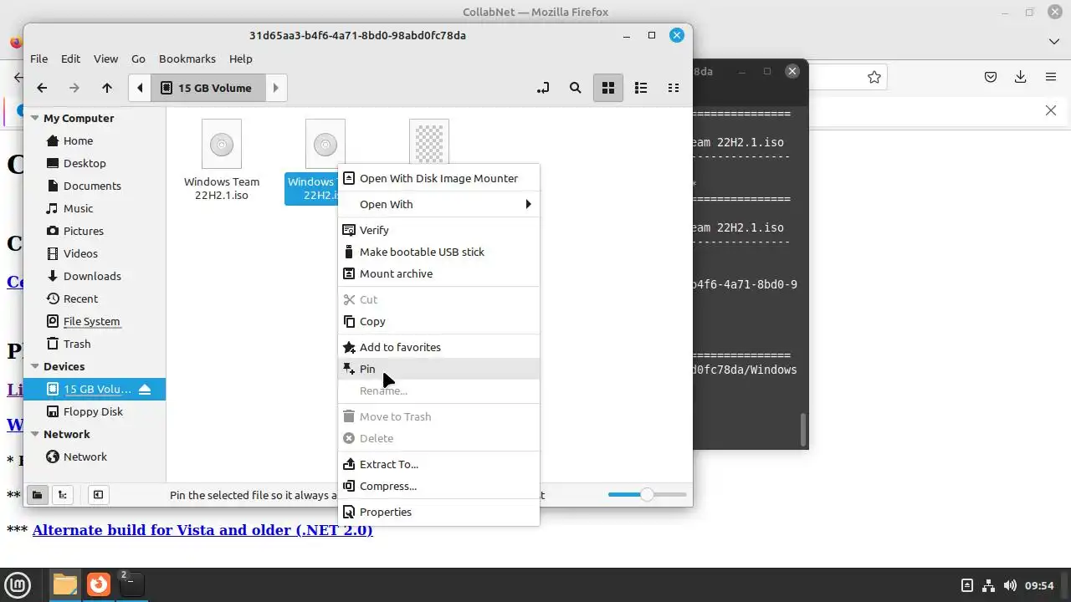
Task: Click Files taskbar icon
Action: [x=65, y=584]
